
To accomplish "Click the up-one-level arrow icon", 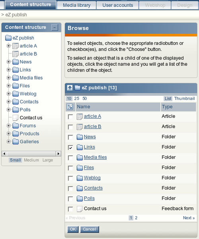I will point(70,88).
